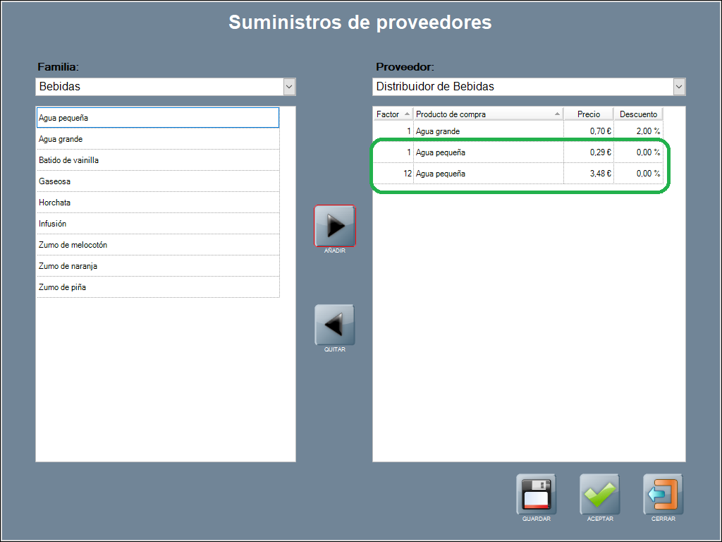Select the Agua pequeña row priced 3,48 €
The height and width of the screenshot is (542, 722).
click(487, 174)
